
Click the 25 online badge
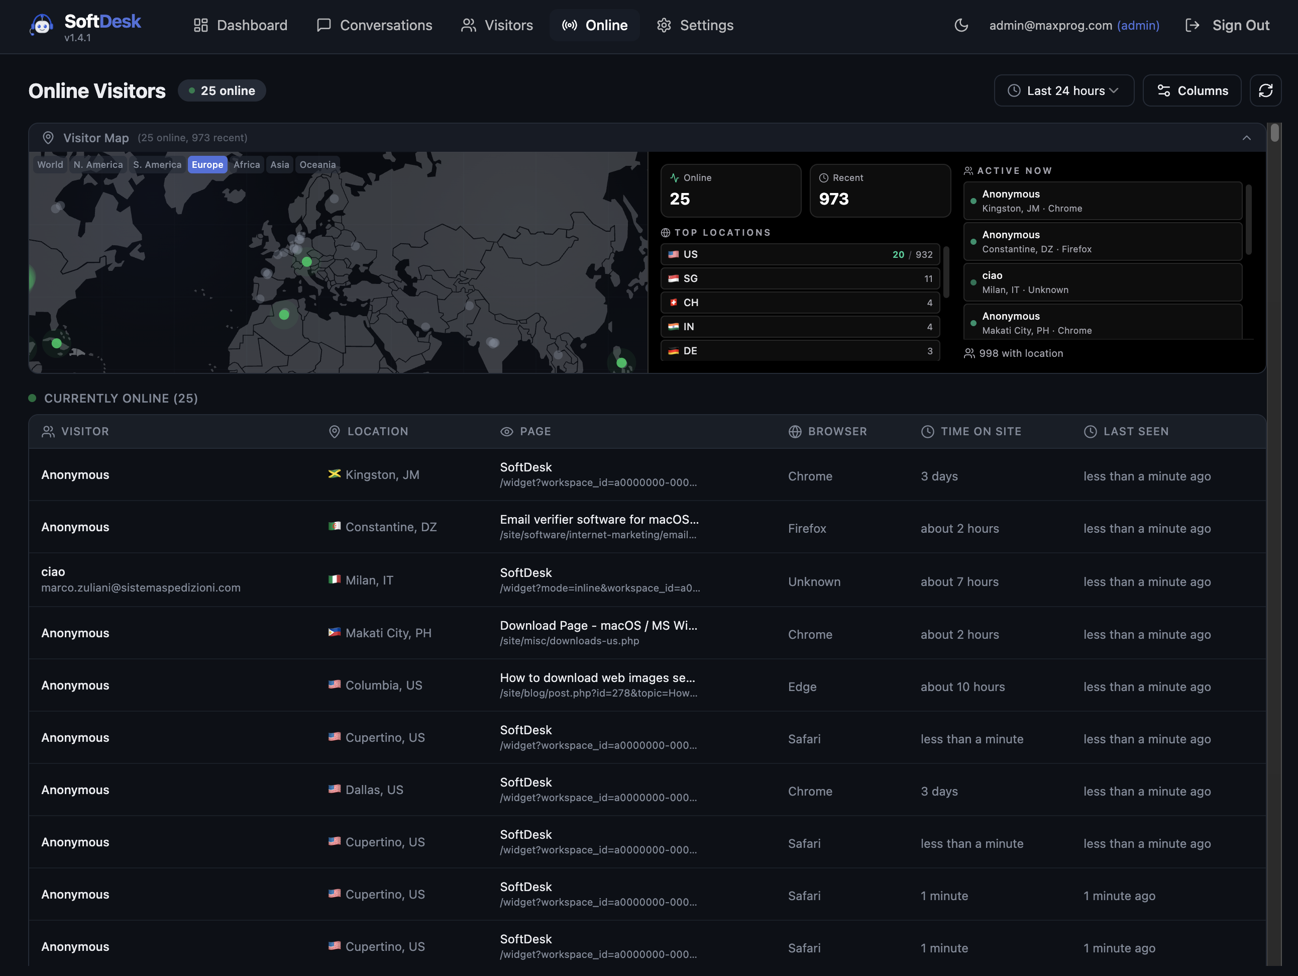click(x=221, y=90)
